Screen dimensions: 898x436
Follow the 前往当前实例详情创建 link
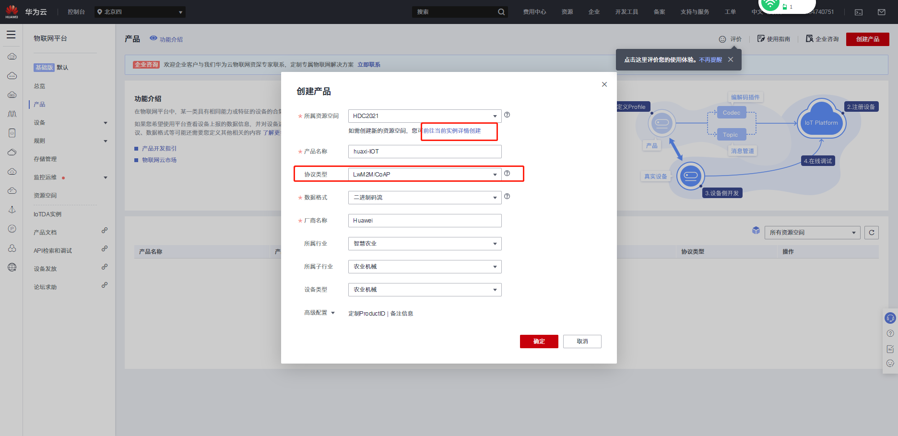(452, 131)
